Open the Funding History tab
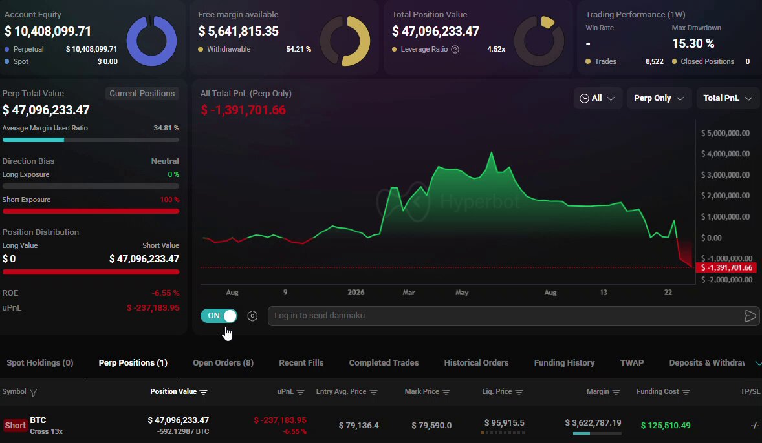 click(564, 363)
